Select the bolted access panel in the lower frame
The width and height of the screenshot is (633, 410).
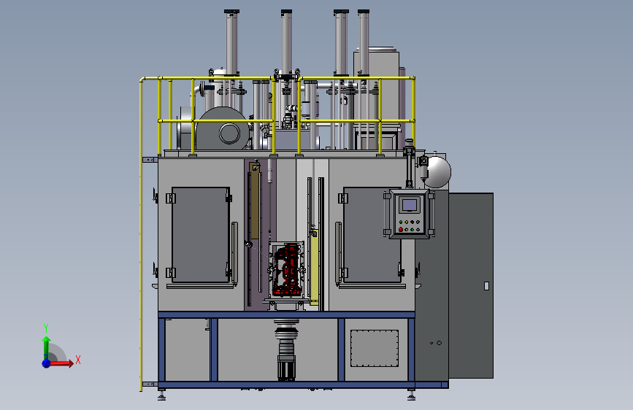click(375, 348)
